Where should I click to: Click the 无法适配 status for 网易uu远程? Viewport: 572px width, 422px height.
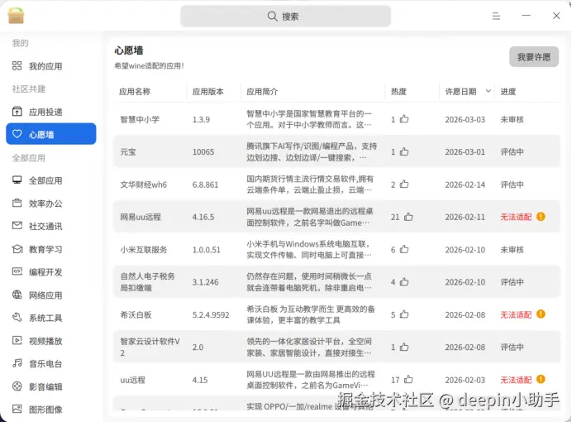[x=516, y=217]
